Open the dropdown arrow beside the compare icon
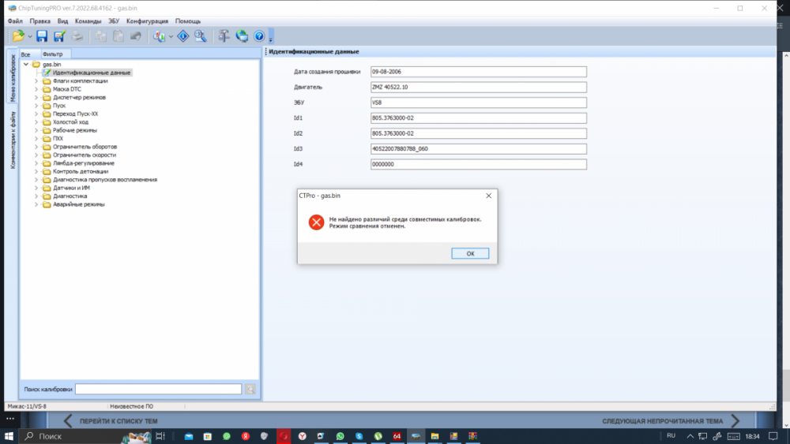Viewport: 790px width, 444px height. point(171,37)
